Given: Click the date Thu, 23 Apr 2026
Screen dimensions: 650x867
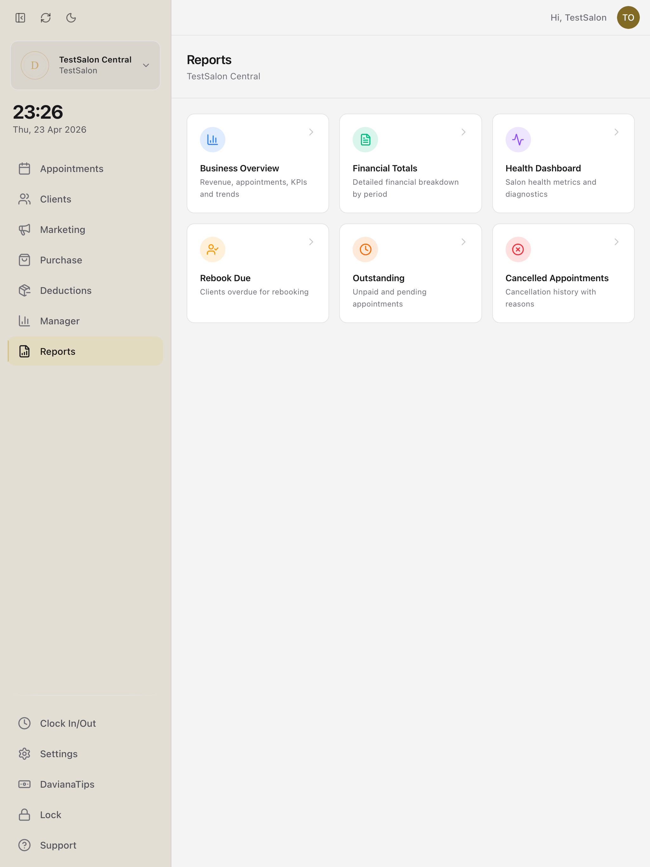Looking at the screenshot, I should pyautogui.click(x=50, y=130).
